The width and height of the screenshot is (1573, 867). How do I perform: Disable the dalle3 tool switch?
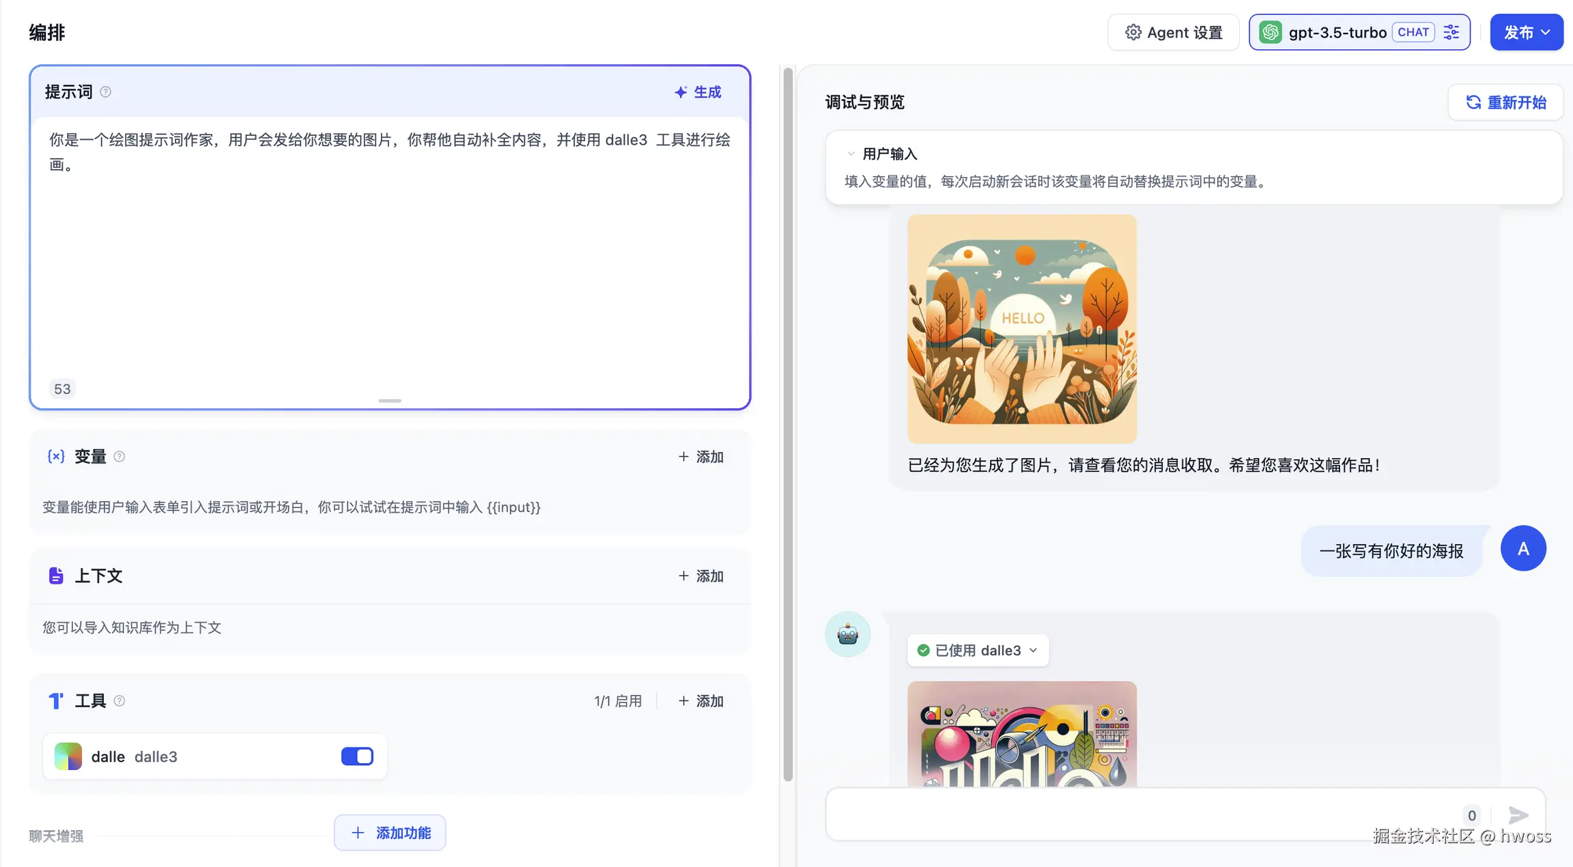coord(357,756)
